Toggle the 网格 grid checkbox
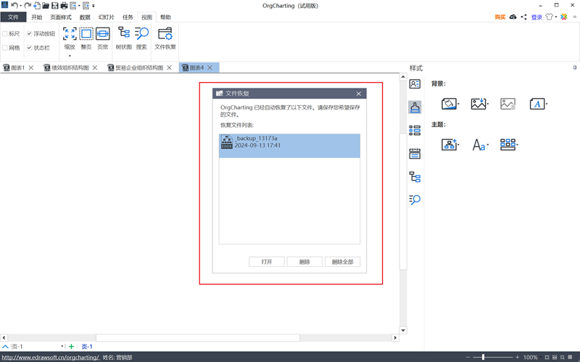The width and height of the screenshot is (580, 362). (5, 48)
